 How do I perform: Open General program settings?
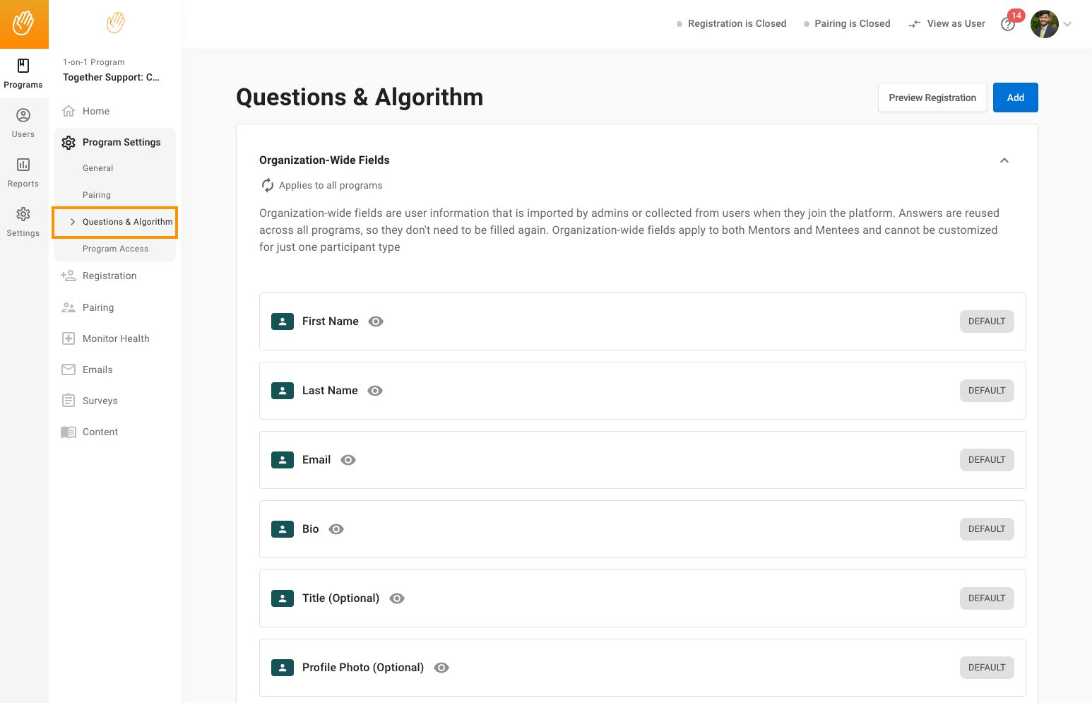(x=97, y=168)
